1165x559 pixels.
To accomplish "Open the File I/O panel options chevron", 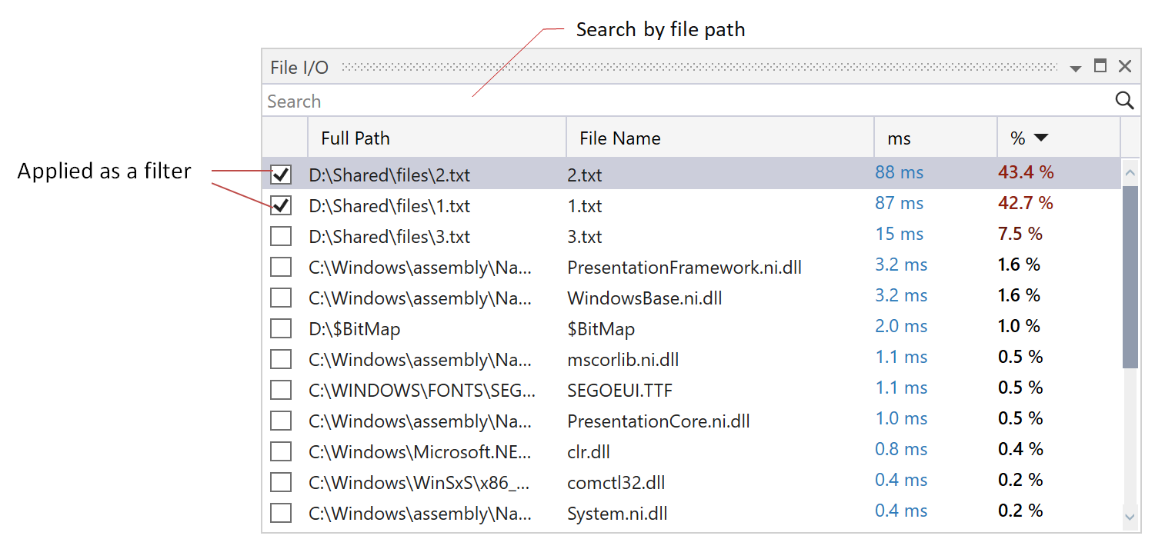I will point(1075,68).
